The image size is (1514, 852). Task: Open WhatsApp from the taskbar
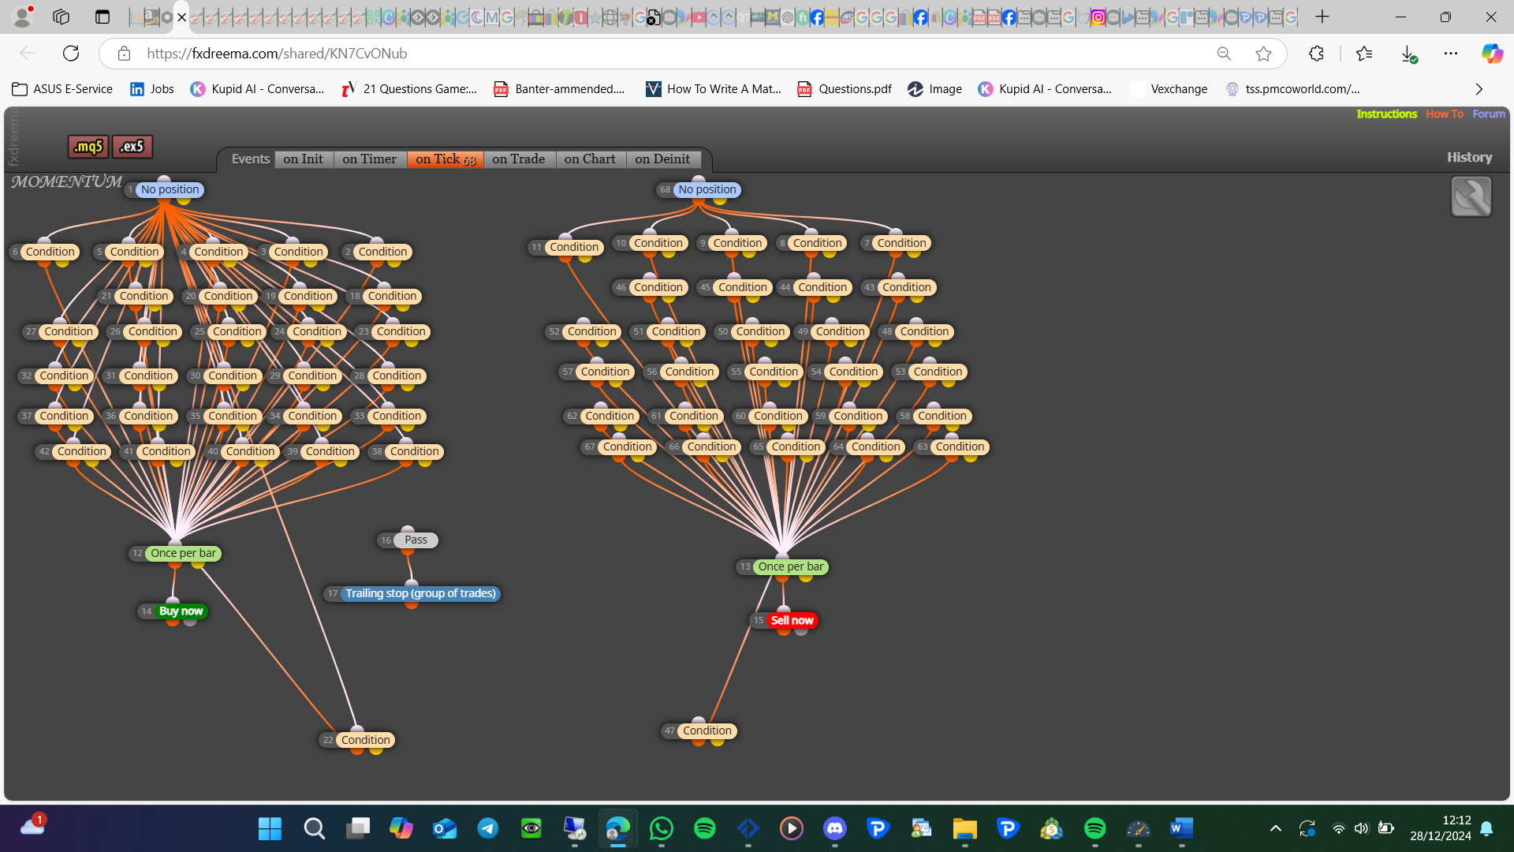pyautogui.click(x=662, y=828)
